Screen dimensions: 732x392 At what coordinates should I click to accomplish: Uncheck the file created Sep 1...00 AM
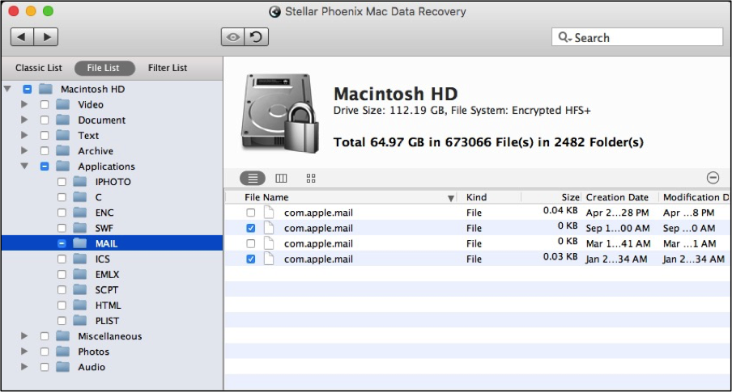coord(251,228)
